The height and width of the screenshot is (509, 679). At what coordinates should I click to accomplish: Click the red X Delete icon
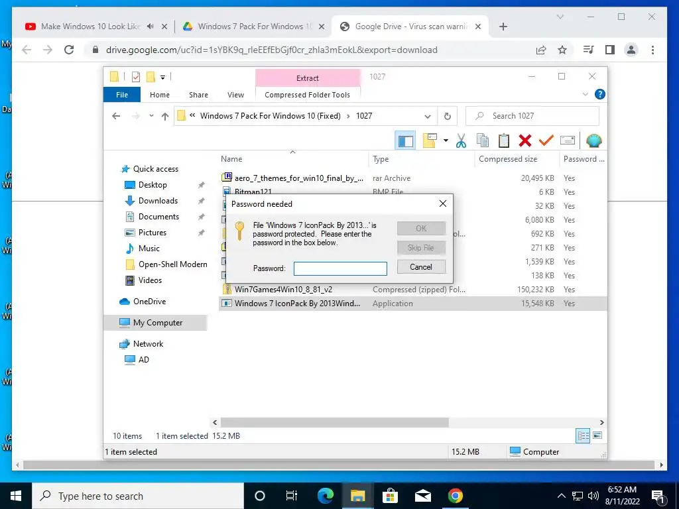point(525,141)
